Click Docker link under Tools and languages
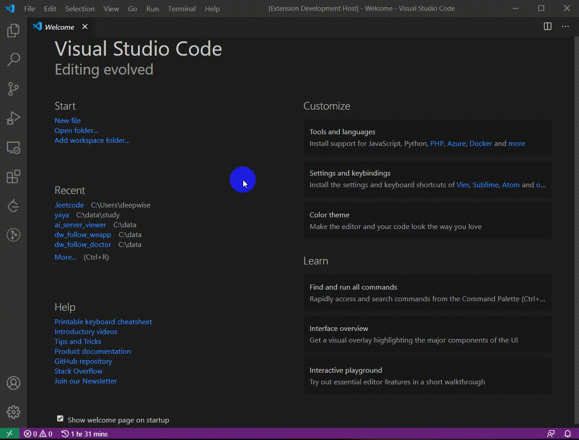Screen dimensions: 579x440 (481, 144)
